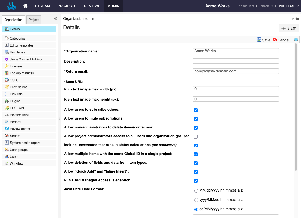Click the home icon in the navigation bar
This screenshot has width=301, height=218.
click(x=25, y=6)
